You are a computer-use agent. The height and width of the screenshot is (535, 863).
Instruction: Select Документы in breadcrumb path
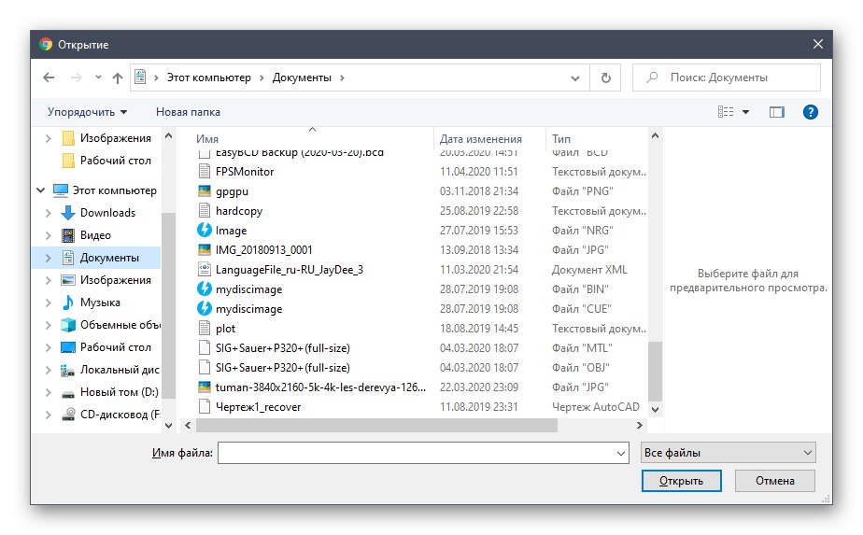[x=302, y=77]
